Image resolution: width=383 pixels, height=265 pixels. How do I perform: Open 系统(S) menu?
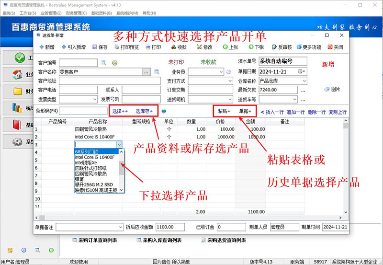[9, 13]
